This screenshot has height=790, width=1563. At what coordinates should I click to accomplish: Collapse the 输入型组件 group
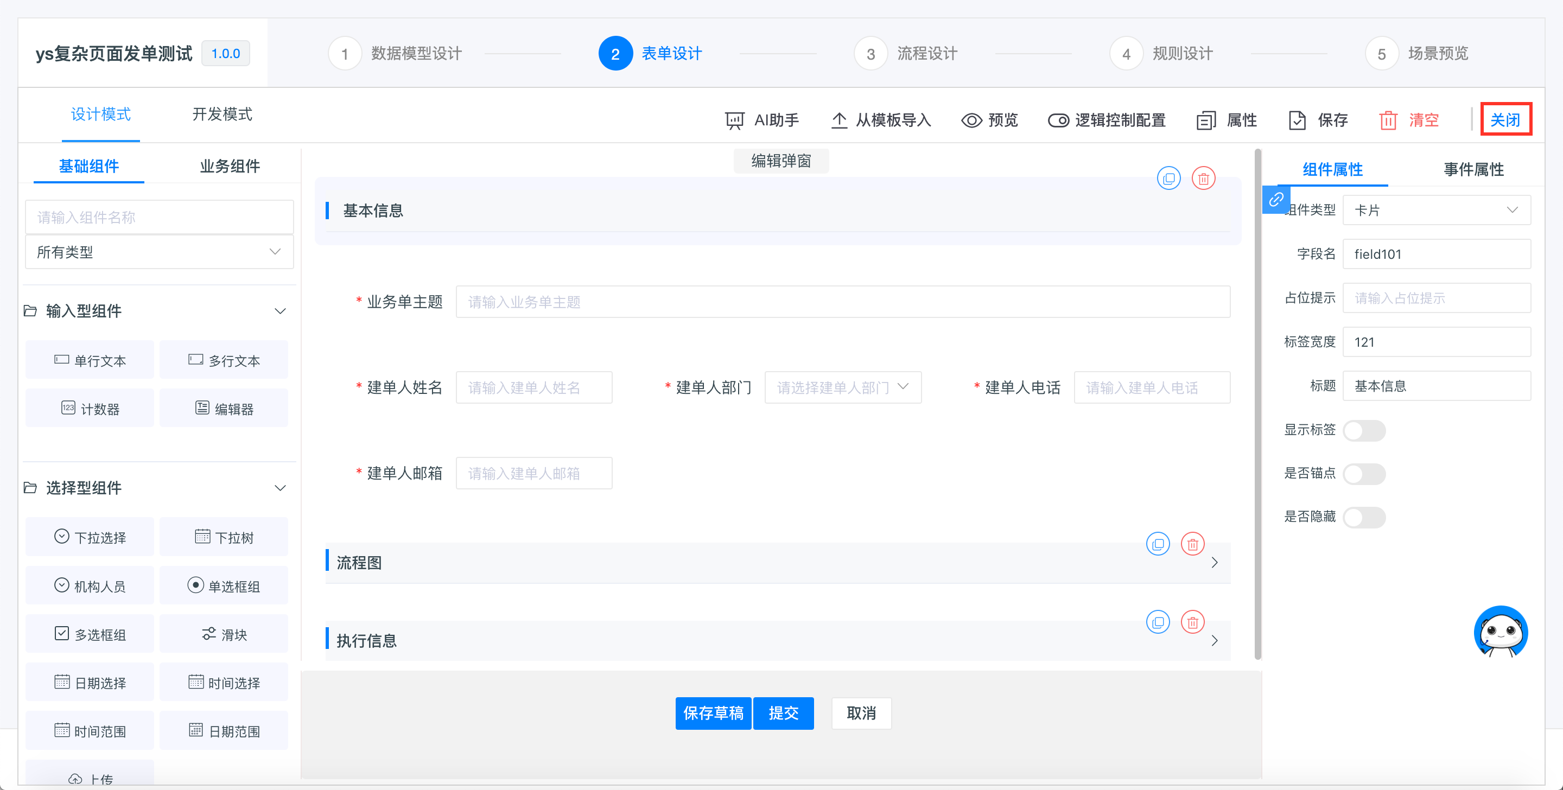(x=279, y=311)
